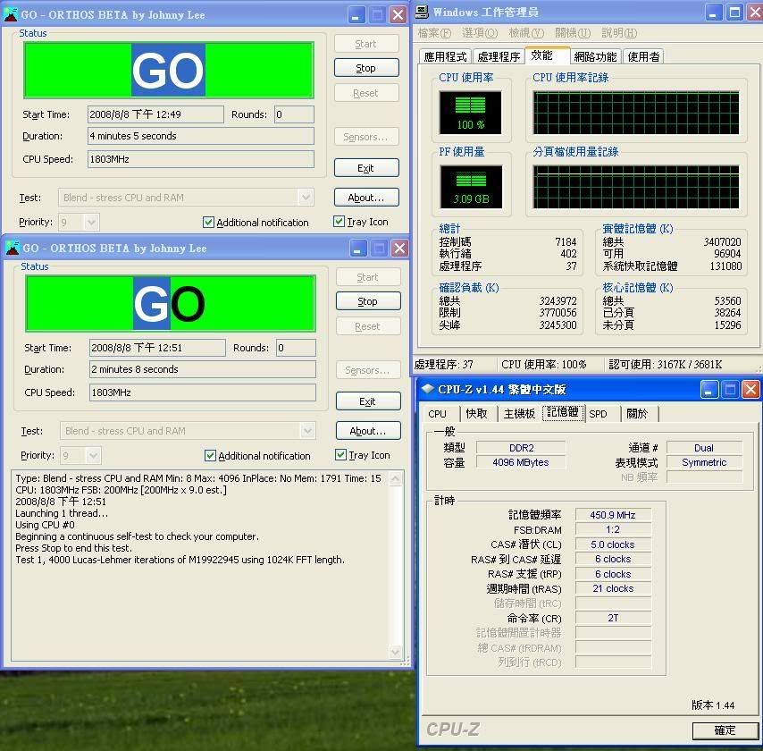Click the CPU 使用率 100% meter
Image resolution: width=763 pixels, height=751 pixels.
click(471, 113)
